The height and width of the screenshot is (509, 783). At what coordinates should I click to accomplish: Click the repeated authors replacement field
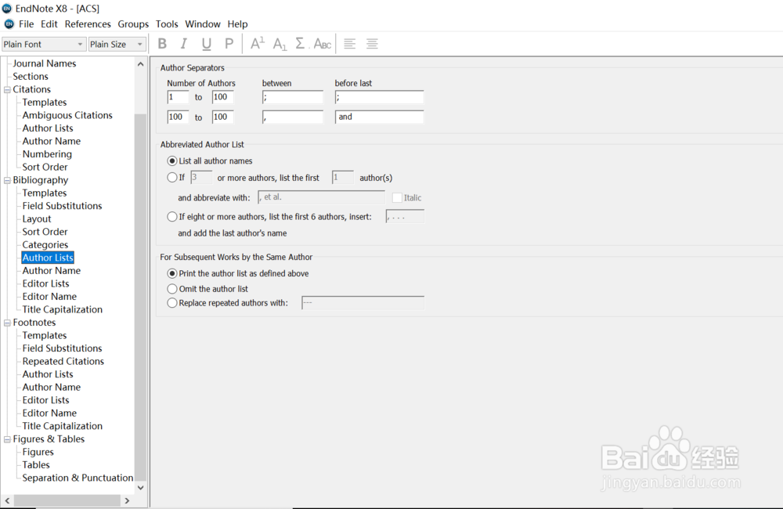363,303
